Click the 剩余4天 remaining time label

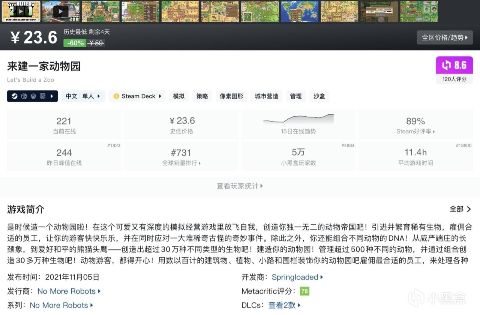point(99,32)
